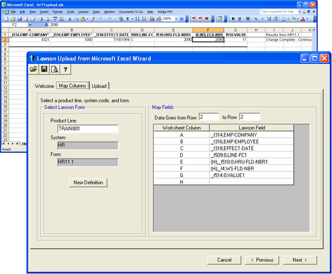
Task: Click Excel's AutoSum sigma icon
Action: tap(128, 19)
